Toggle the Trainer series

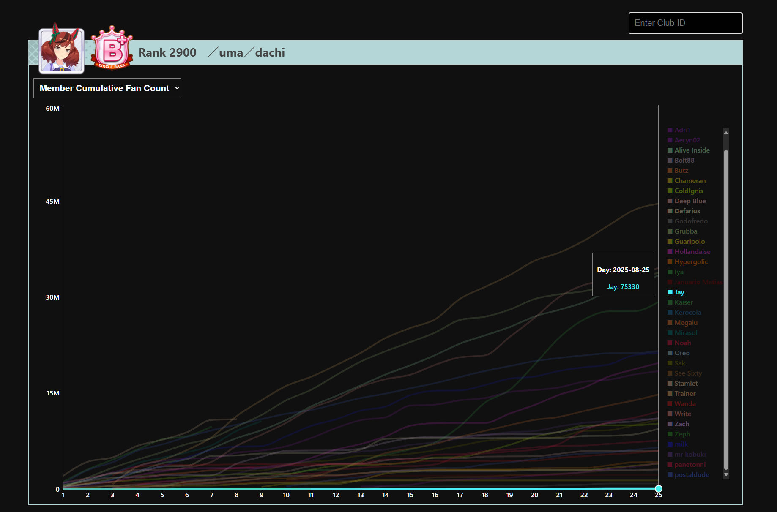click(681, 394)
